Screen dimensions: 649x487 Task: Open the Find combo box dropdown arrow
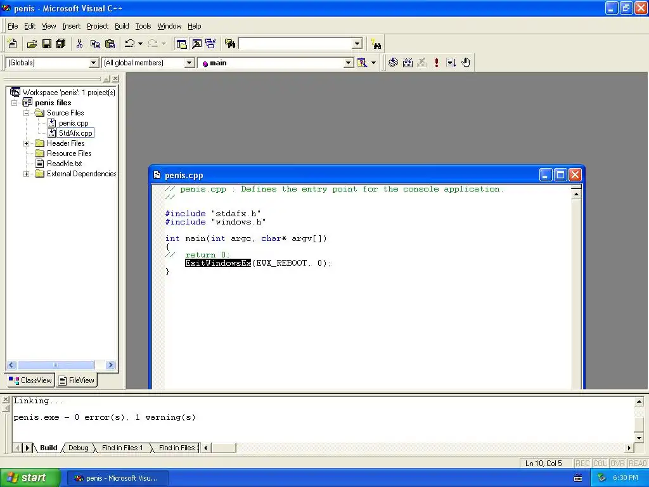357,44
